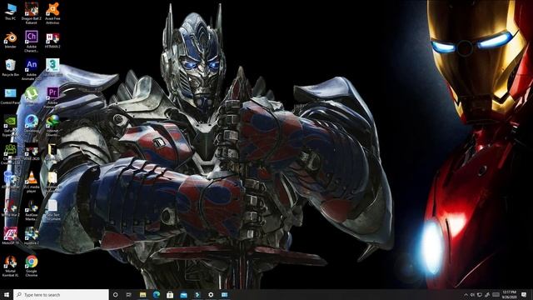Open the Recycle Bin
This screenshot has height=300, width=533.
pos(10,67)
